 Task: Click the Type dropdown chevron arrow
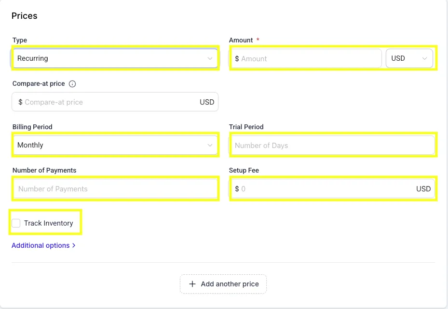(210, 58)
